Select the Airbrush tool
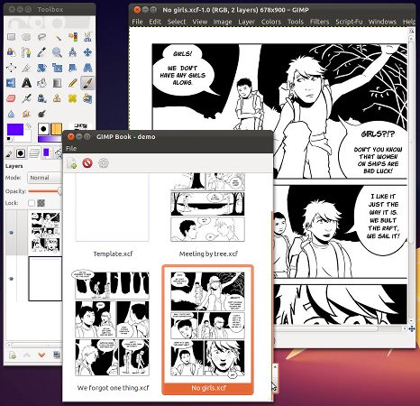This screenshot has width=420, height=406. [26, 98]
